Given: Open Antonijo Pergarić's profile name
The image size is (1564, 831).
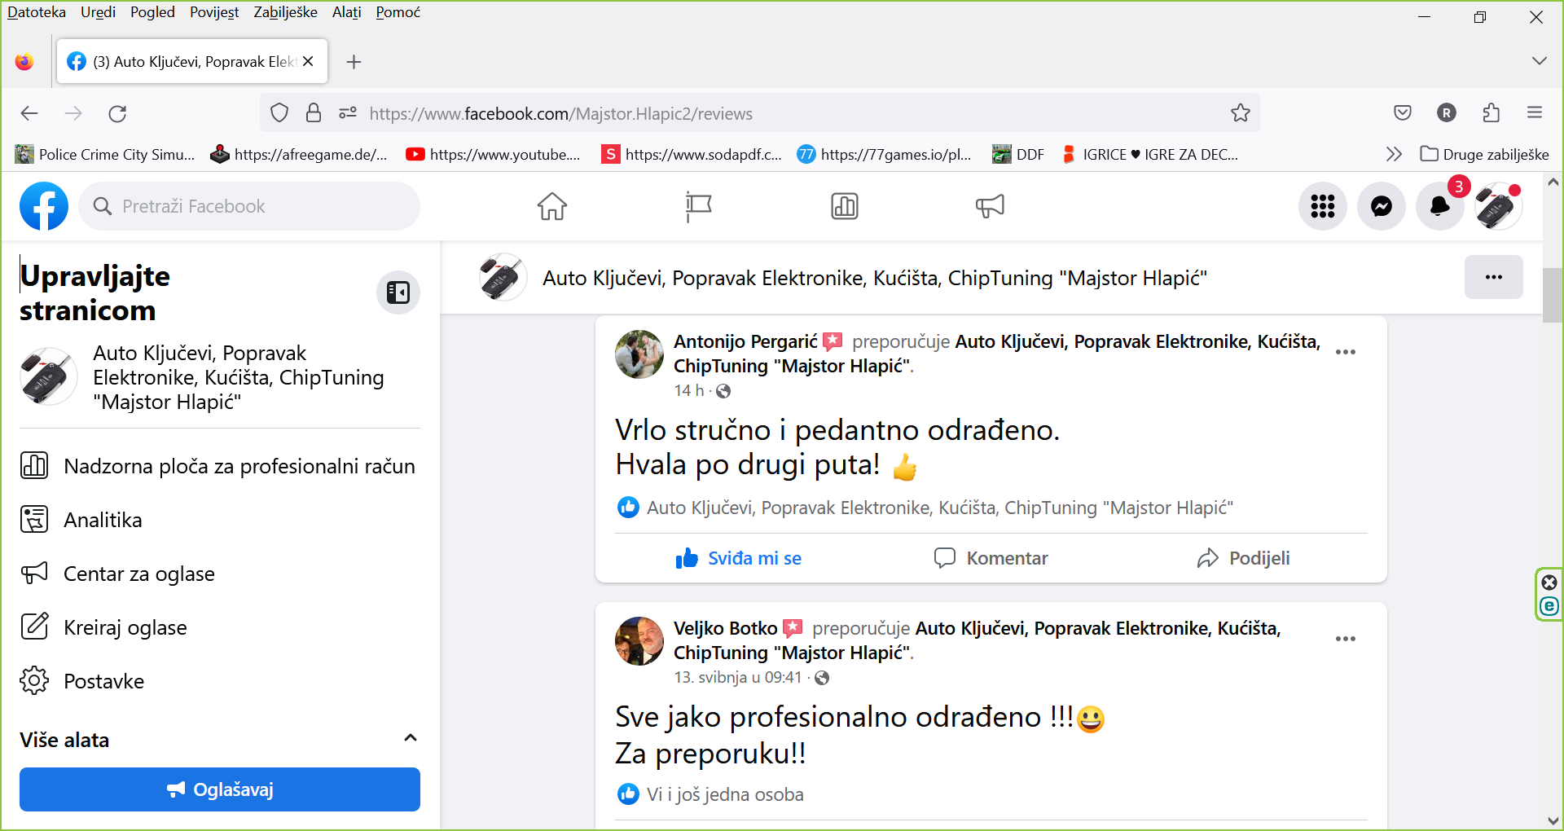Looking at the screenshot, I should point(745,341).
